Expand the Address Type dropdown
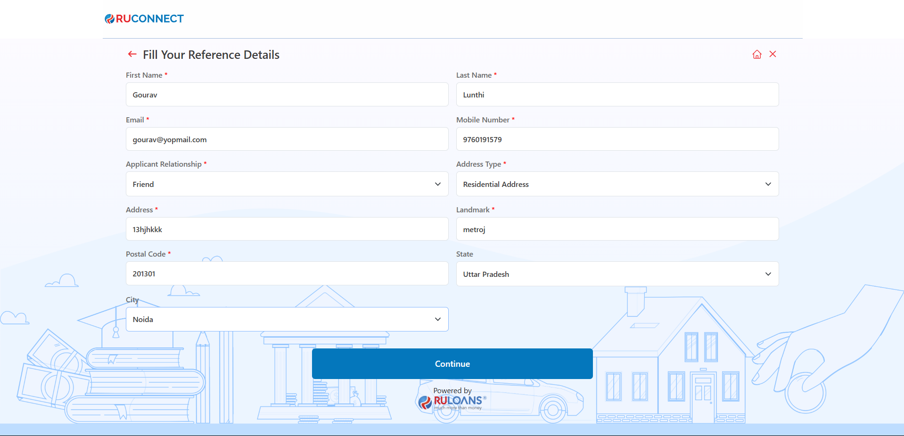Viewport: 904px width, 436px height. [x=617, y=184]
